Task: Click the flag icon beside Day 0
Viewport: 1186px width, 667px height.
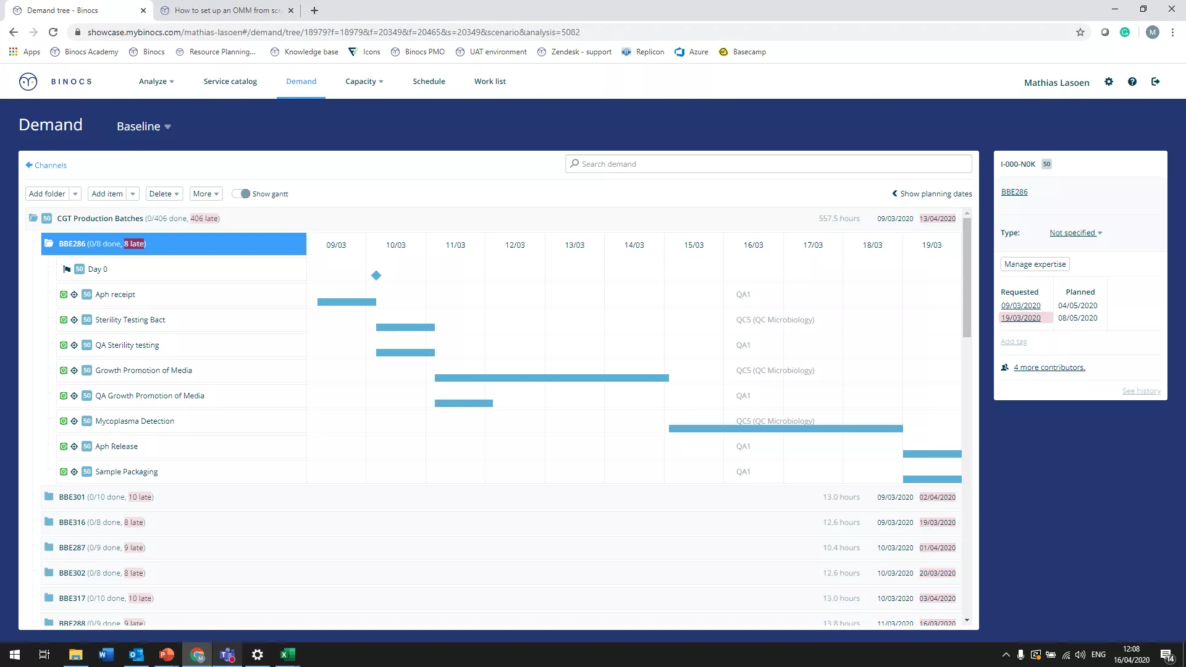Action: 67,269
